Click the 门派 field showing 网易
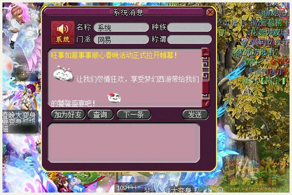292x195 pixels. 121,40
